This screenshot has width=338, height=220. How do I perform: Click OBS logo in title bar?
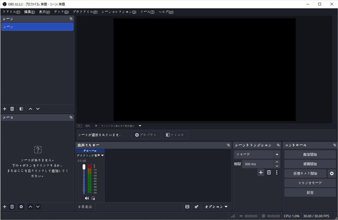(5, 4)
